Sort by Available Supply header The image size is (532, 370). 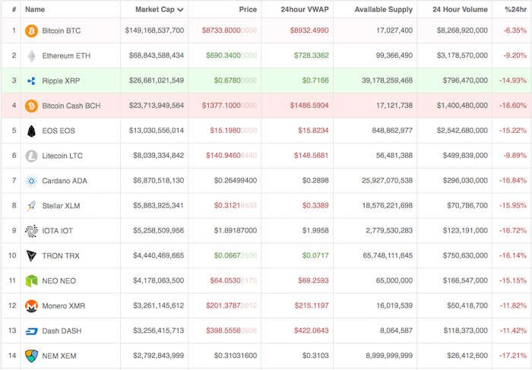(383, 9)
